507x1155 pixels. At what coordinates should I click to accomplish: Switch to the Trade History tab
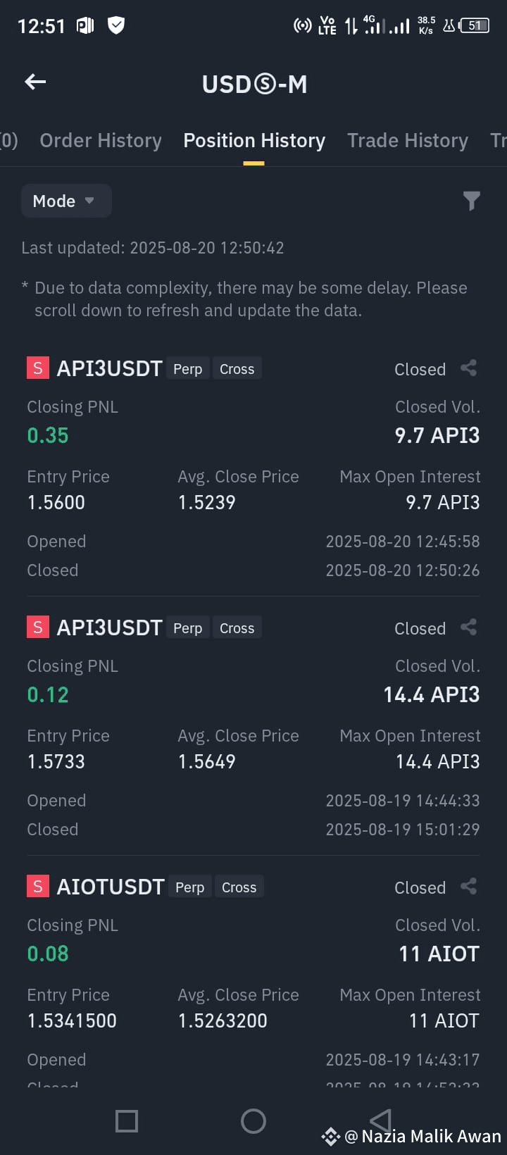408,141
